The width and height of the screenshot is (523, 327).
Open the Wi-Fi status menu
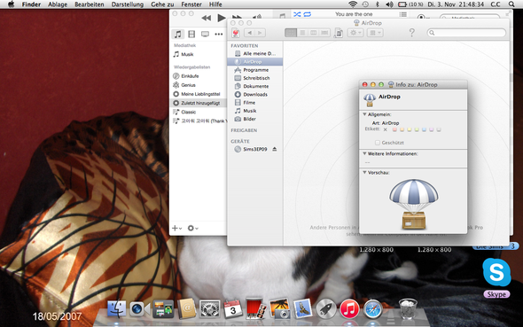[x=353, y=4]
